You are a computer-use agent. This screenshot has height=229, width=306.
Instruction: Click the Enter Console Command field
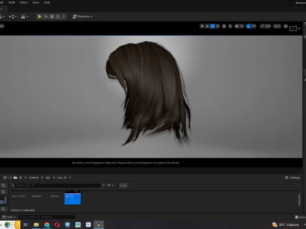[47, 217]
